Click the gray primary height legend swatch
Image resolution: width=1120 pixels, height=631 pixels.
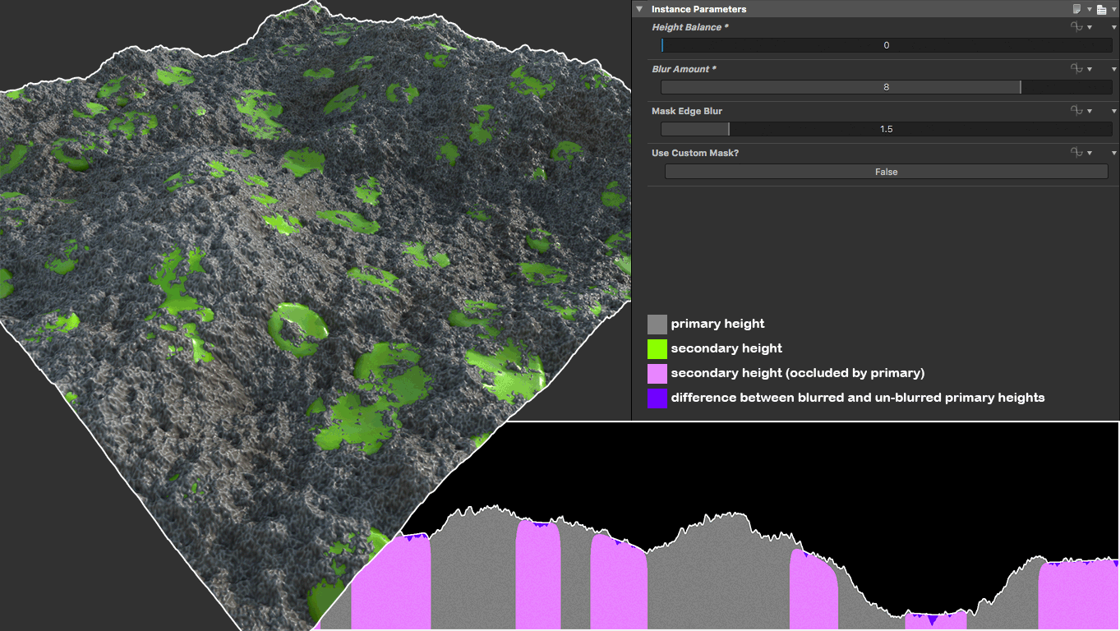pyautogui.click(x=657, y=324)
